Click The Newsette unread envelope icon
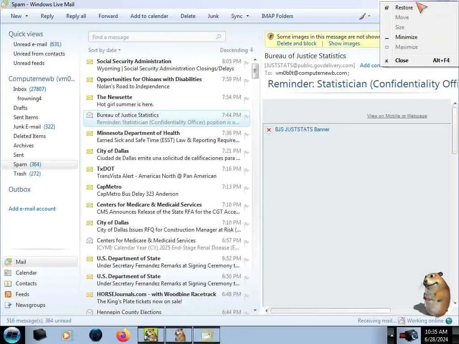459x344 pixels. (x=90, y=98)
